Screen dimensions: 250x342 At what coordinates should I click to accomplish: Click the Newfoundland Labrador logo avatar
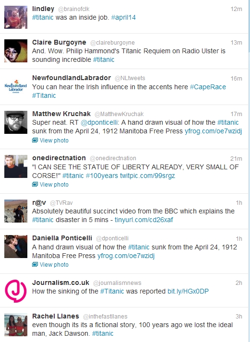point(16,87)
